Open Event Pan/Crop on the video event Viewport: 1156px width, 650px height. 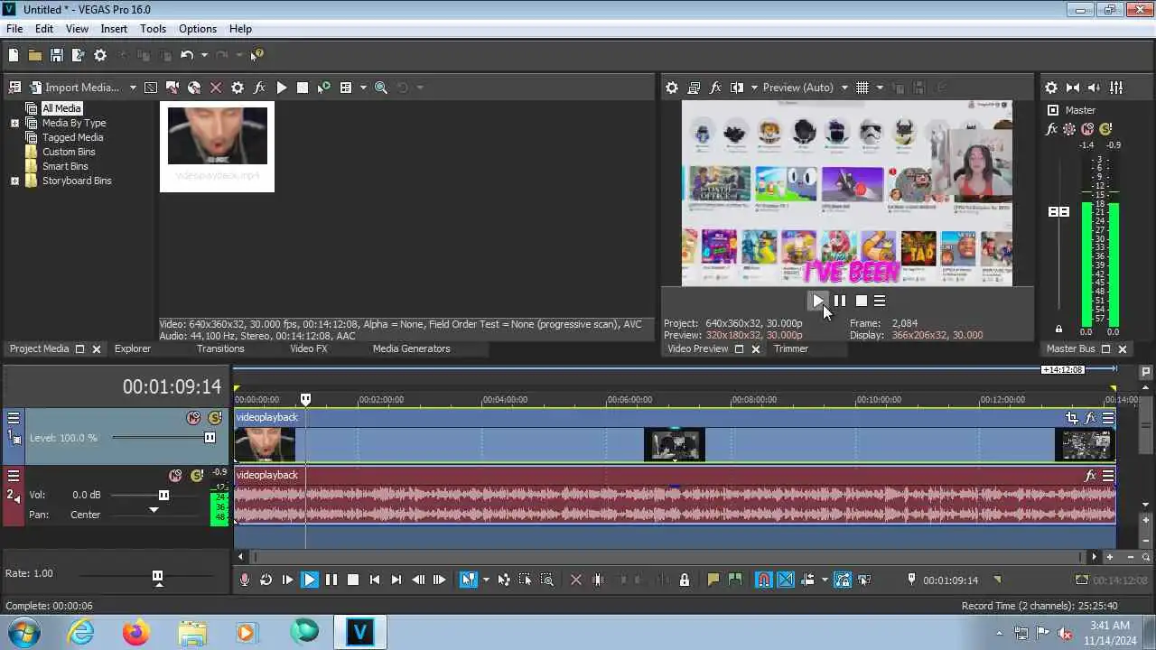click(x=1072, y=417)
